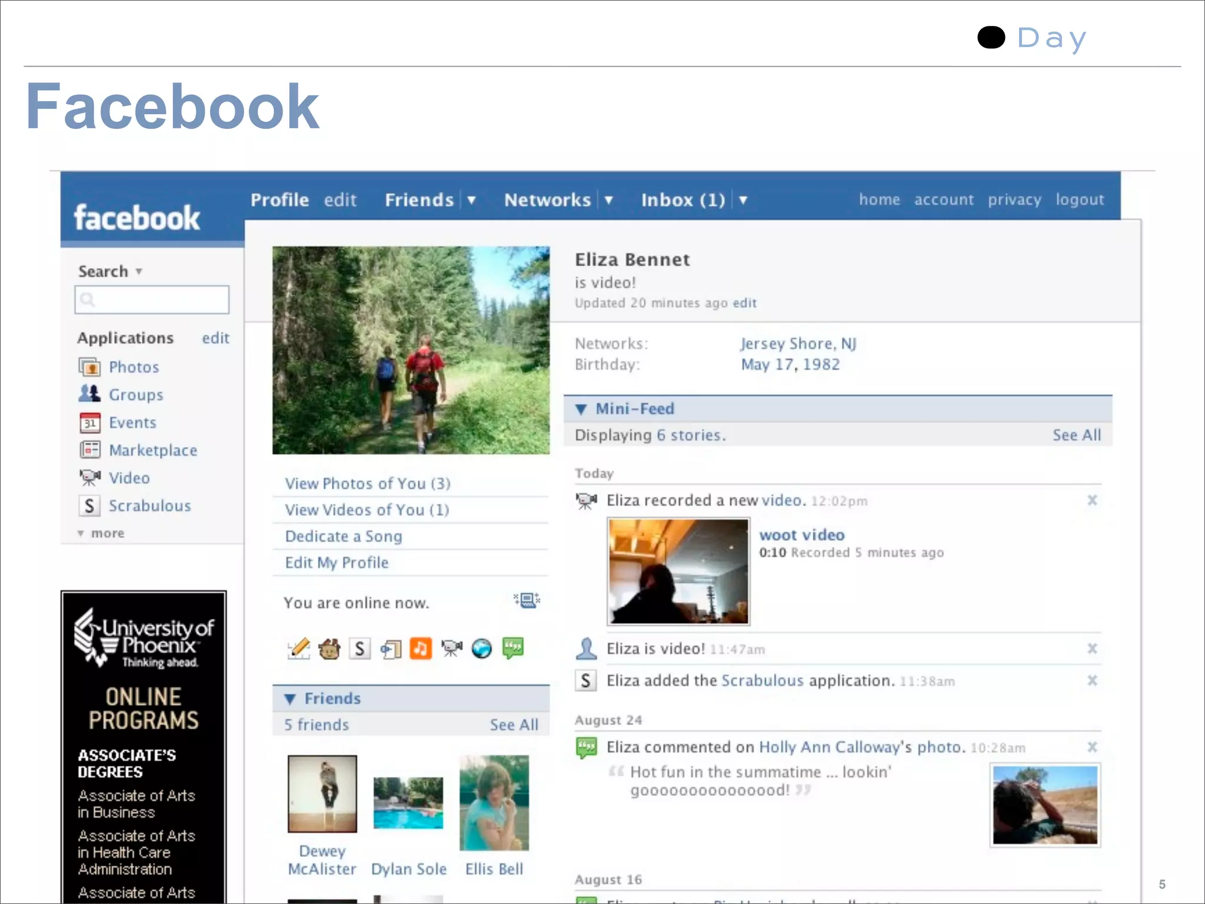Click the magnifier icon in search box
Image resolution: width=1205 pixels, height=904 pixels.
pyautogui.click(x=88, y=300)
